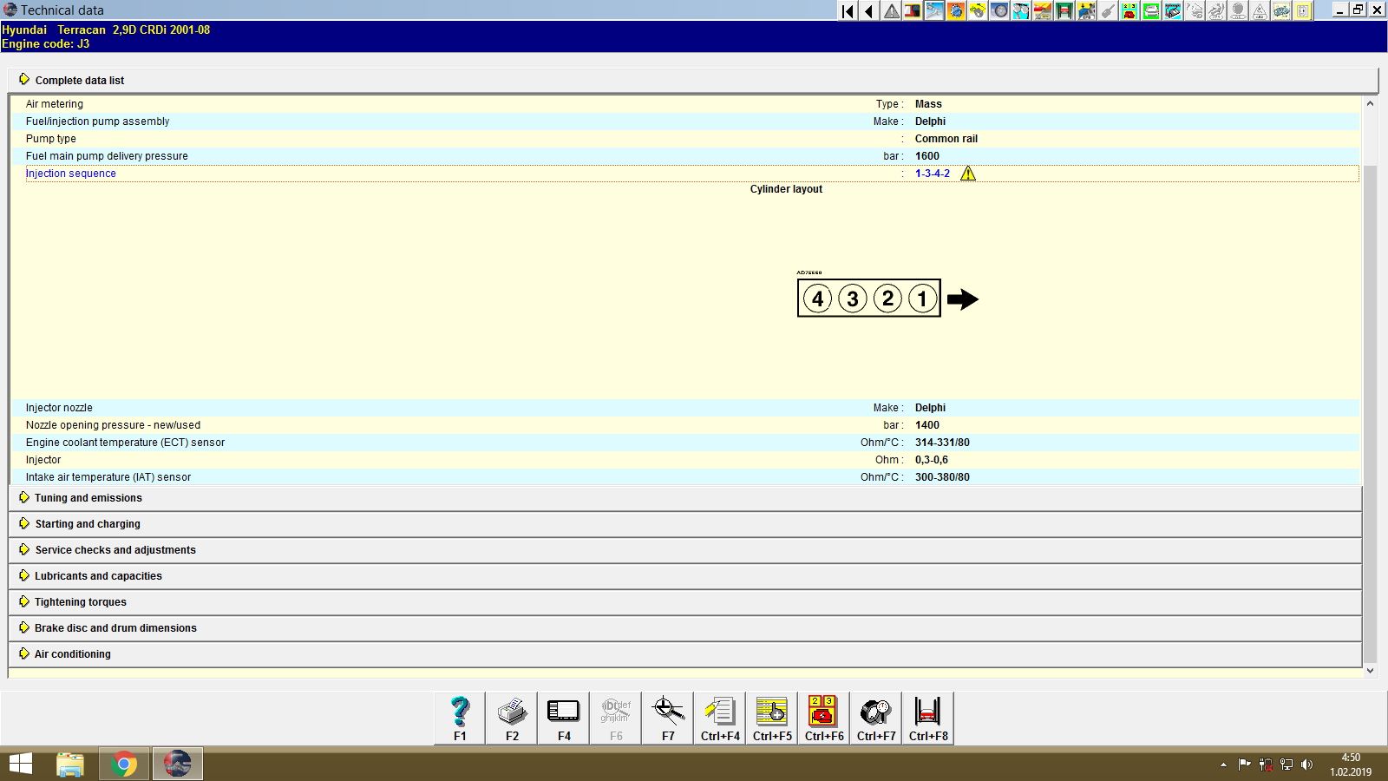Open repair times with the Ctrl+F7 stopwatch icon
Image resolution: width=1388 pixels, height=781 pixels.
[875, 712]
